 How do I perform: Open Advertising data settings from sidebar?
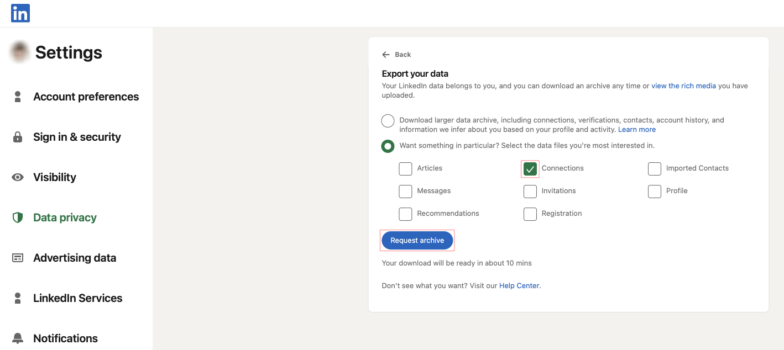[x=75, y=258]
